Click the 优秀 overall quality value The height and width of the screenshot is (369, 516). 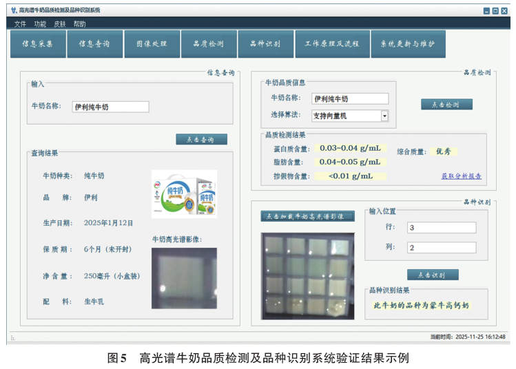tap(444, 151)
